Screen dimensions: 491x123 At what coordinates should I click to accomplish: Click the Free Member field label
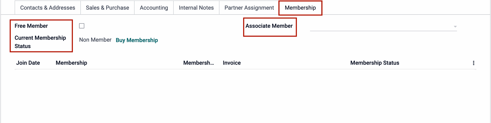point(31,26)
